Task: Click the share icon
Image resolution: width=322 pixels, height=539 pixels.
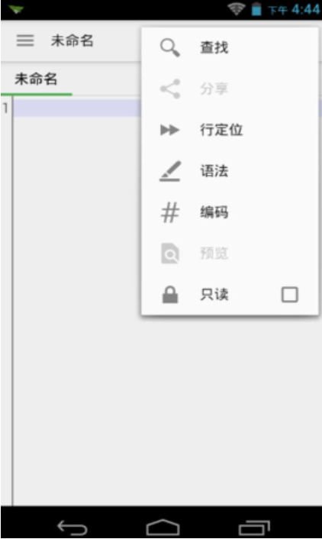Action: (x=169, y=89)
